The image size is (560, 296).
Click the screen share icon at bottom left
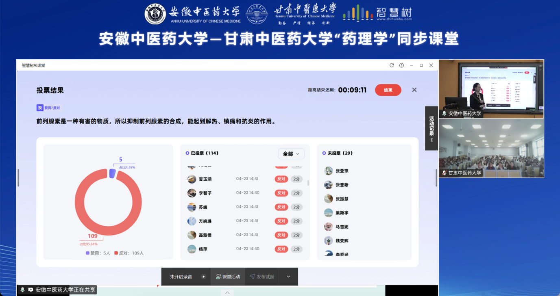point(31,290)
